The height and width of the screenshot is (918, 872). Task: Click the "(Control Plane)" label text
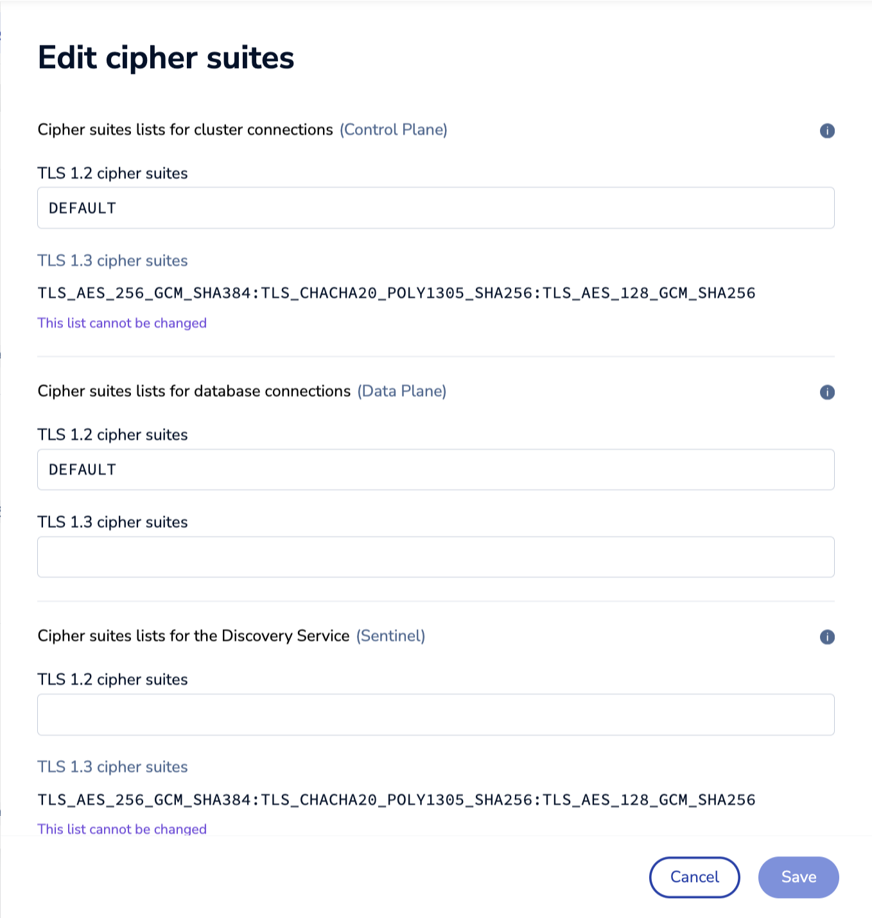393,130
